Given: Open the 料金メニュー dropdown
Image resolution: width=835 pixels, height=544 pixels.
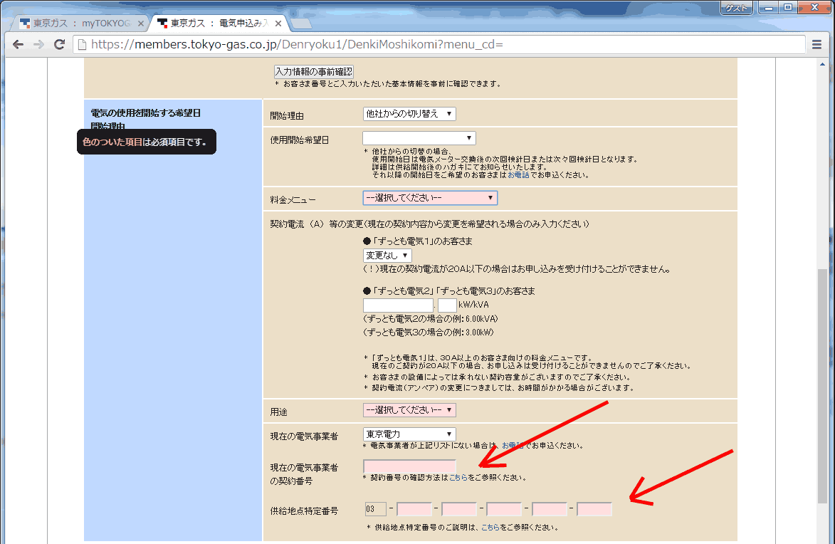Looking at the screenshot, I should [x=430, y=198].
